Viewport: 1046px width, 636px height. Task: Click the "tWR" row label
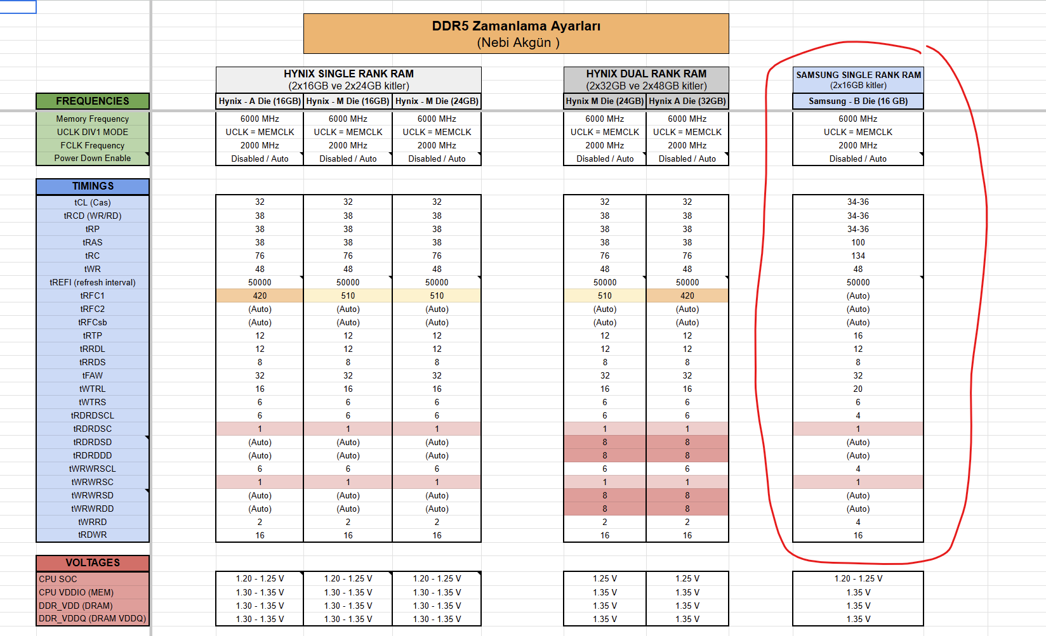(x=93, y=269)
